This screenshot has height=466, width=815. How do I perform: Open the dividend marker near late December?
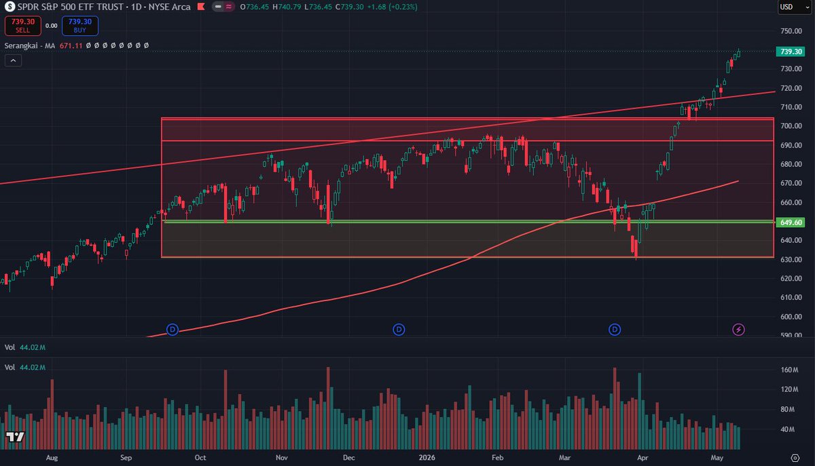(x=399, y=330)
